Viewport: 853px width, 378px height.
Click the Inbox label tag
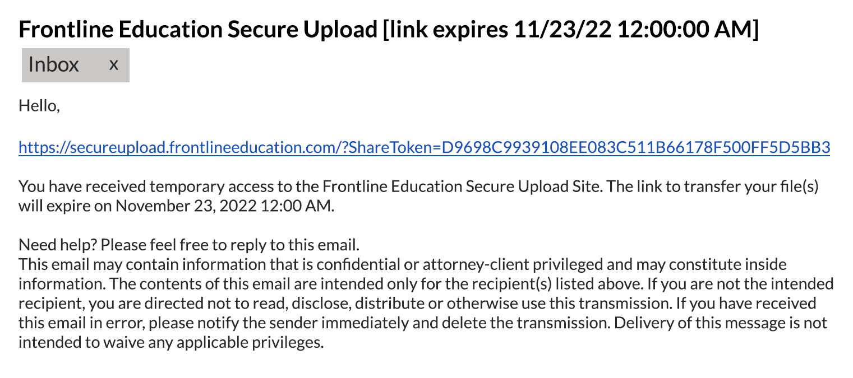point(54,65)
